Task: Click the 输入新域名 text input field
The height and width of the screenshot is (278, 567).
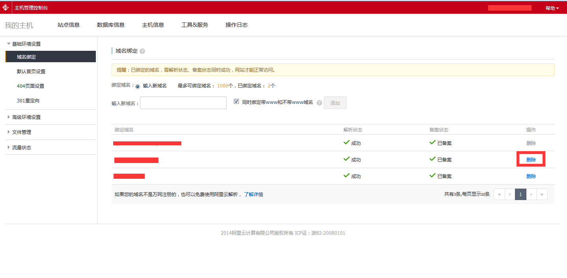Action: click(183, 103)
